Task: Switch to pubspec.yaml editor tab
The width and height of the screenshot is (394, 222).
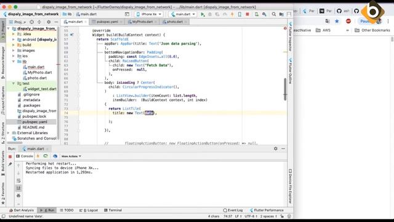Action: [x=107, y=22]
